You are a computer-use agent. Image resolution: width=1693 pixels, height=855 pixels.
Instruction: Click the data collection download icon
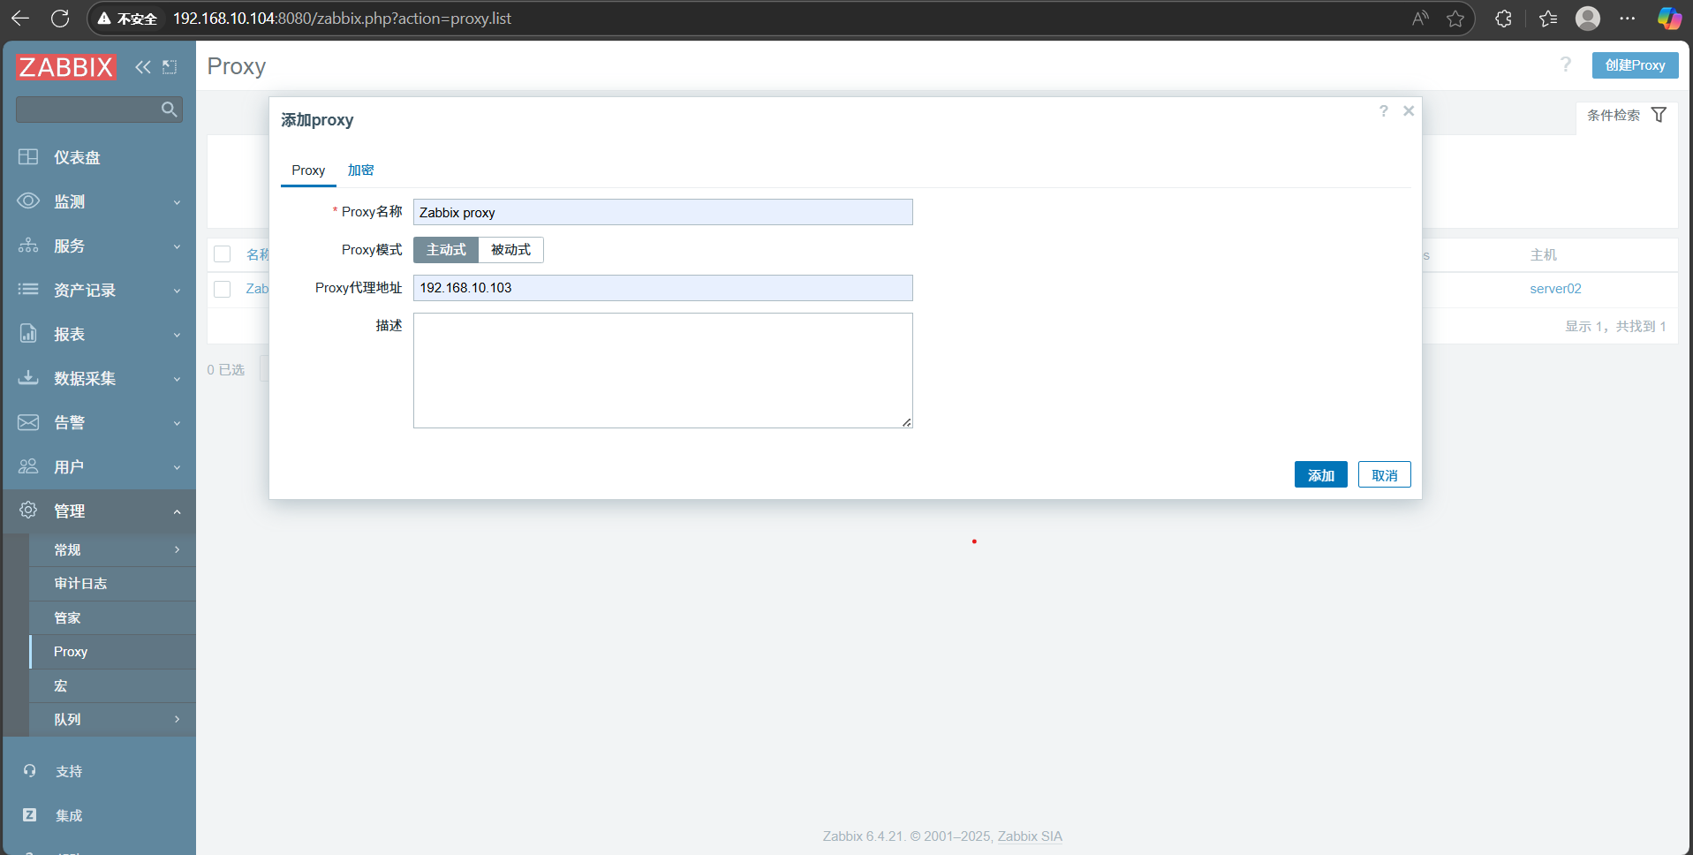28,378
